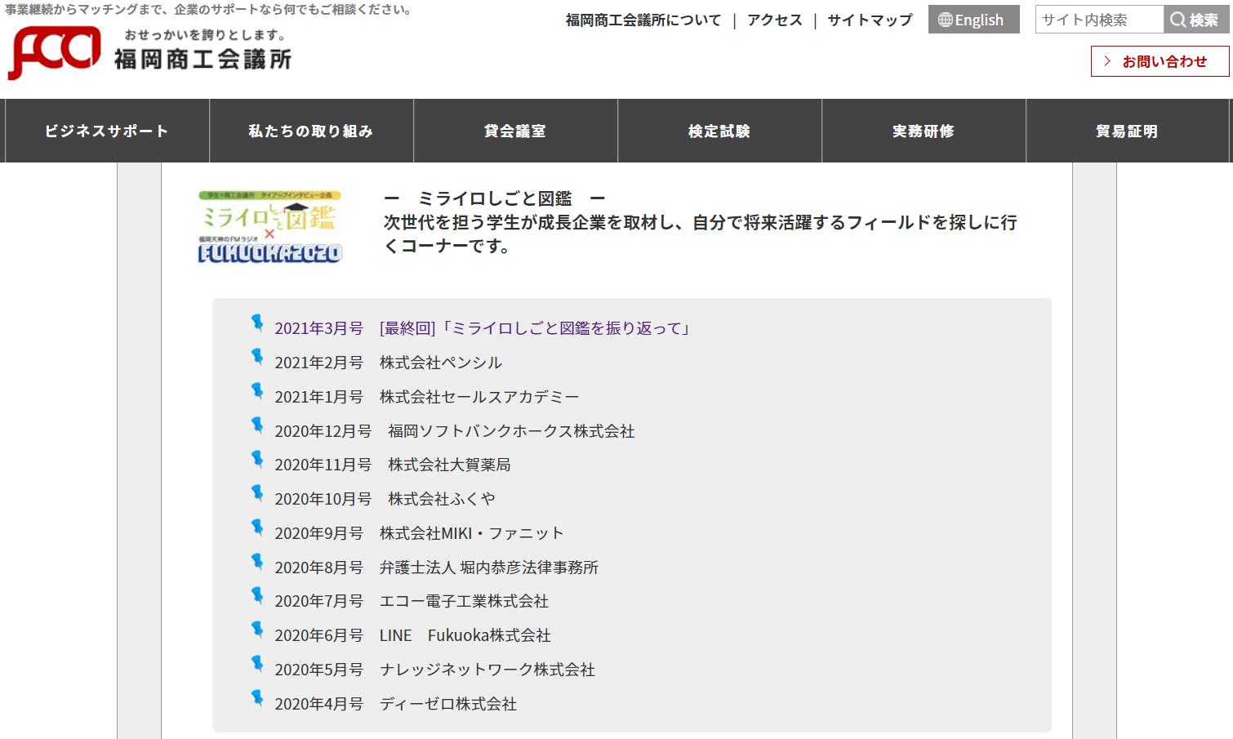Click the pin icon beside 2020年12月号
The image size is (1233, 739).
tap(257, 425)
